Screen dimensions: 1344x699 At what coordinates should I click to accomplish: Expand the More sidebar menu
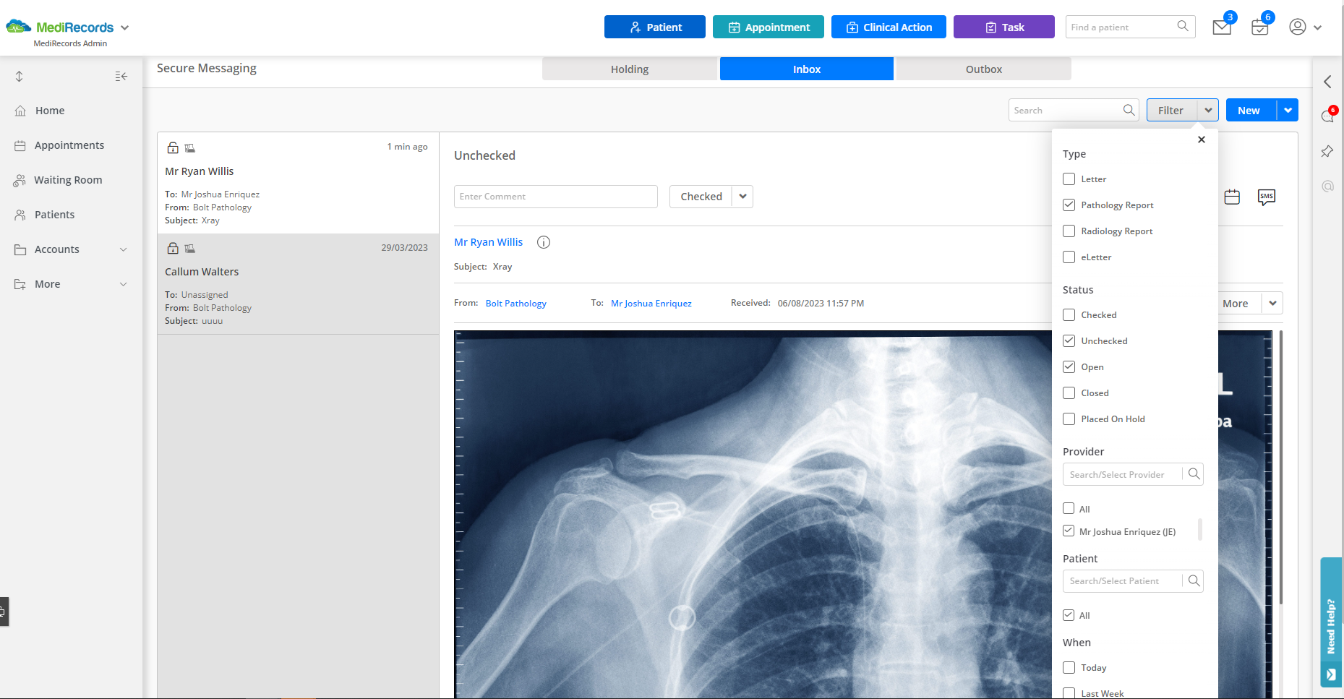click(x=123, y=284)
